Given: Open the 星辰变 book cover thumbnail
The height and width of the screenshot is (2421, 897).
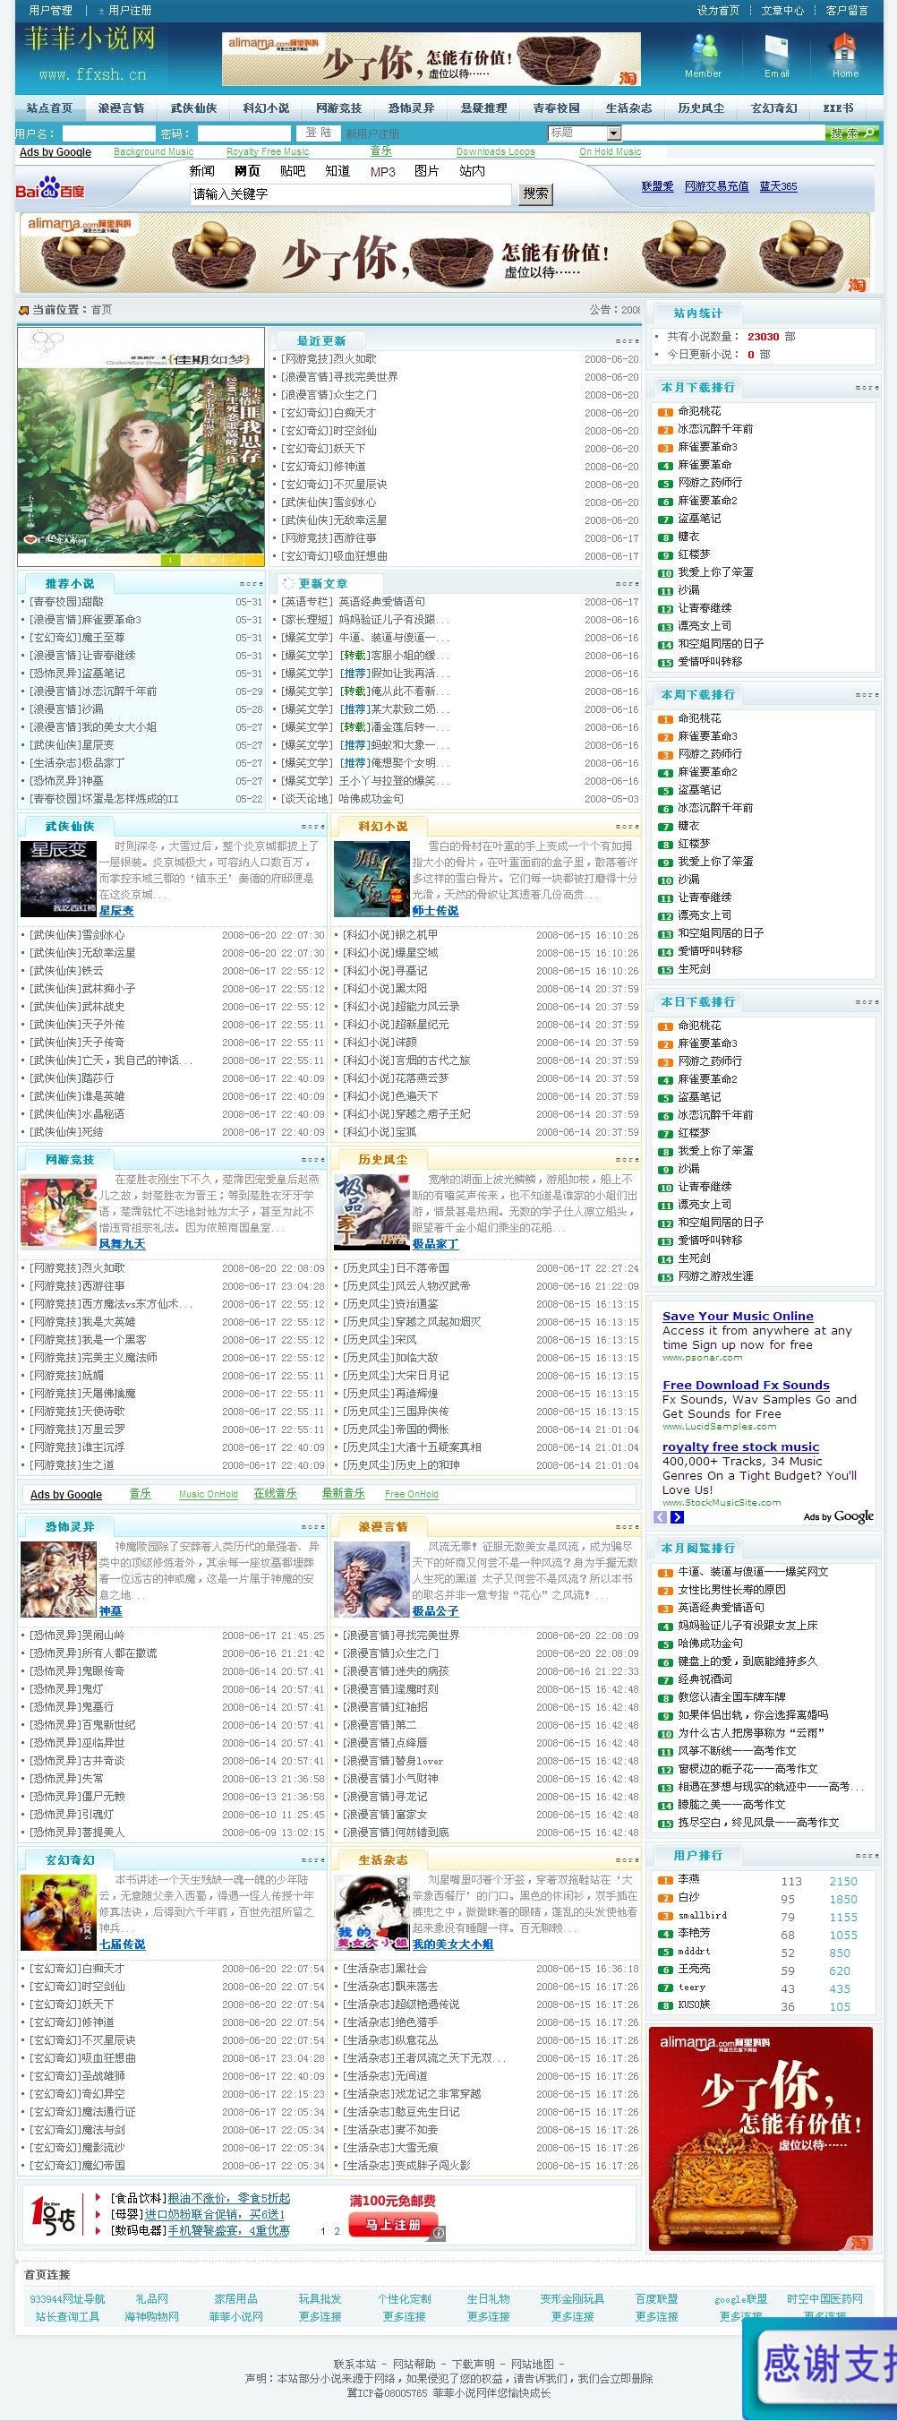Looking at the screenshot, I should click(x=58, y=879).
